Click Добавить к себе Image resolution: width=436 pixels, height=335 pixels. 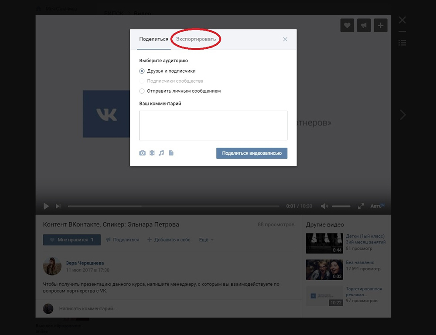(169, 240)
